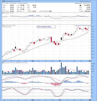Click the P/E value 24.26
The height and width of the screenshot is (101, 97).
[34, 5]
